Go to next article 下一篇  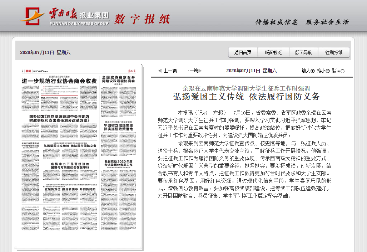(191, 71)
